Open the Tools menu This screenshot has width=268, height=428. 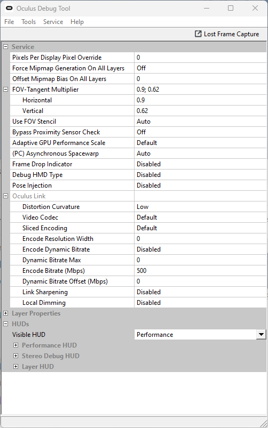tap(29, 22)
